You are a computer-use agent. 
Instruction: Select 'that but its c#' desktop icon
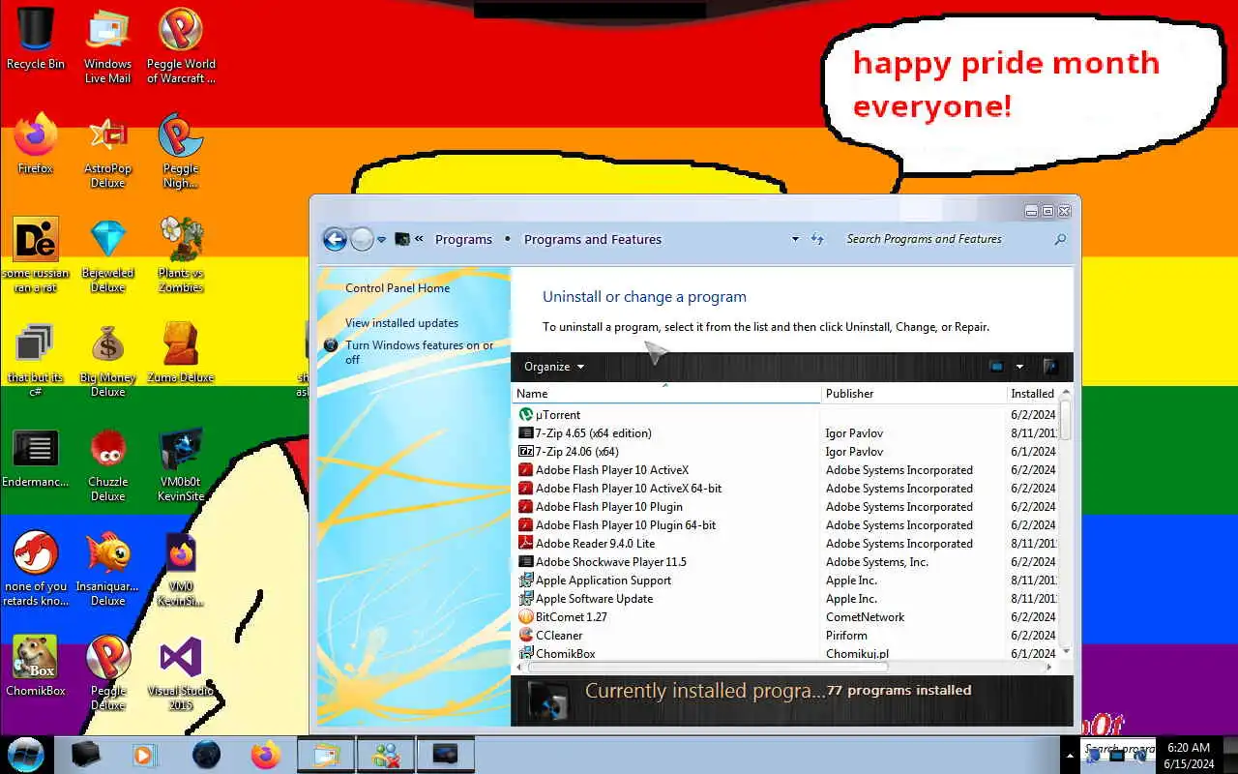coord(36,360)
